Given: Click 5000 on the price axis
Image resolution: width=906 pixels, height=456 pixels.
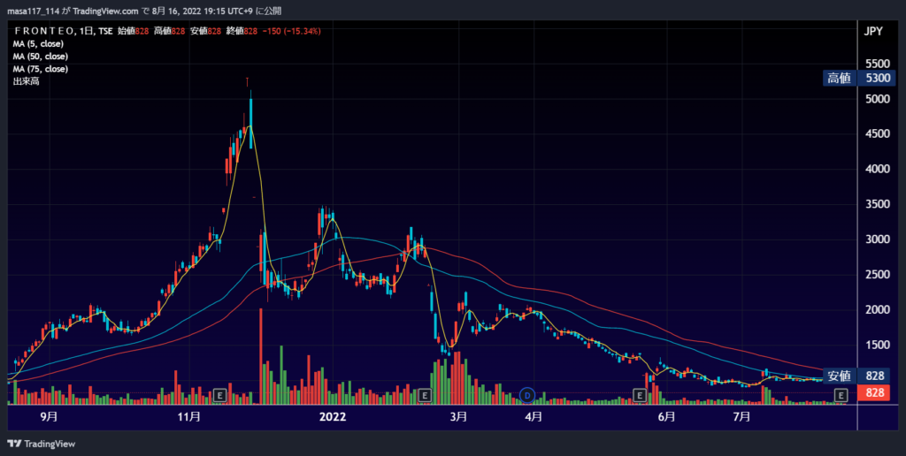Looking at the screenshot, I should point(877,99).
